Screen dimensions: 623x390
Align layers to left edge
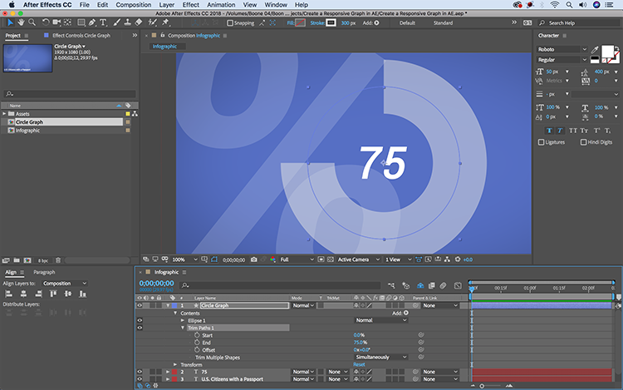point(7,294)
